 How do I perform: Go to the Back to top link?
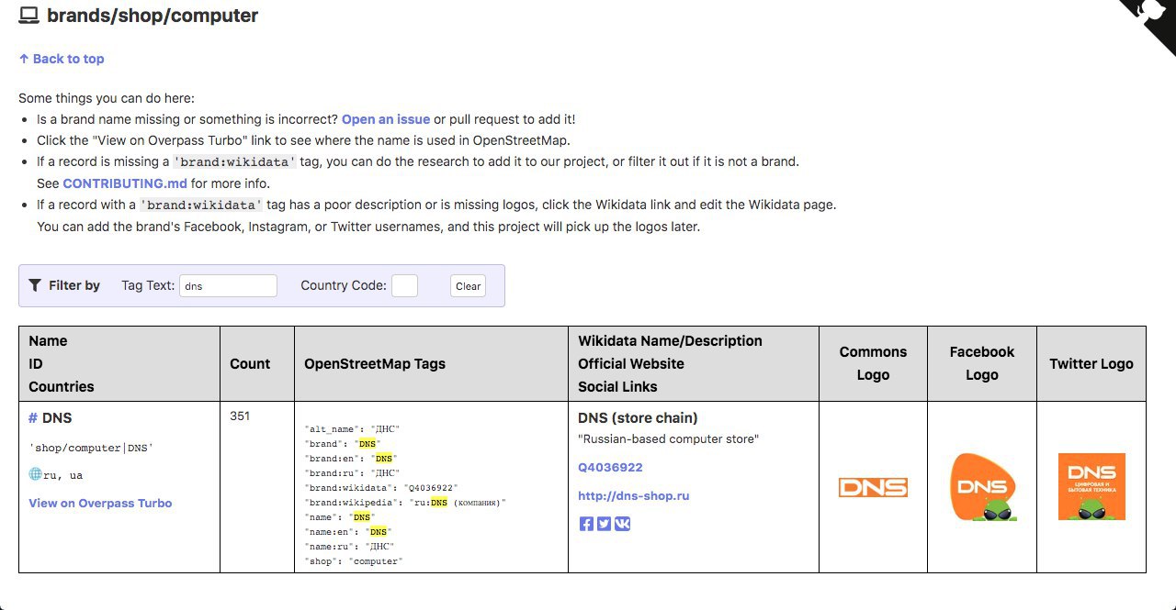point(62,59)
